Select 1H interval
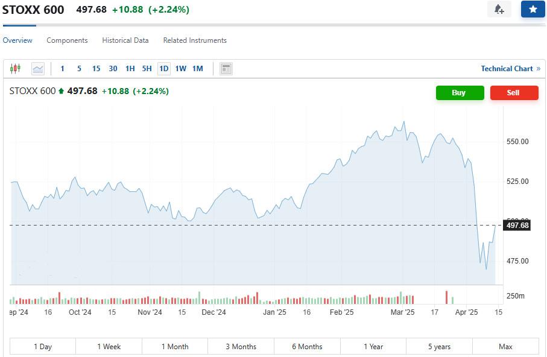 coord(130,68)
